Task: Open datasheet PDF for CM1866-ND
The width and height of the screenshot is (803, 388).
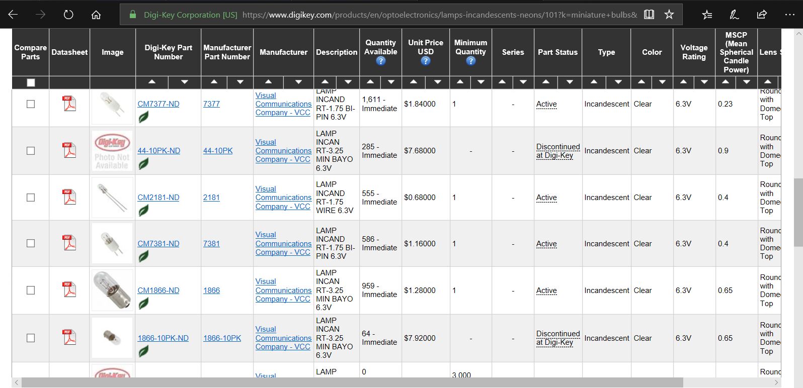Action: point(69,290)
